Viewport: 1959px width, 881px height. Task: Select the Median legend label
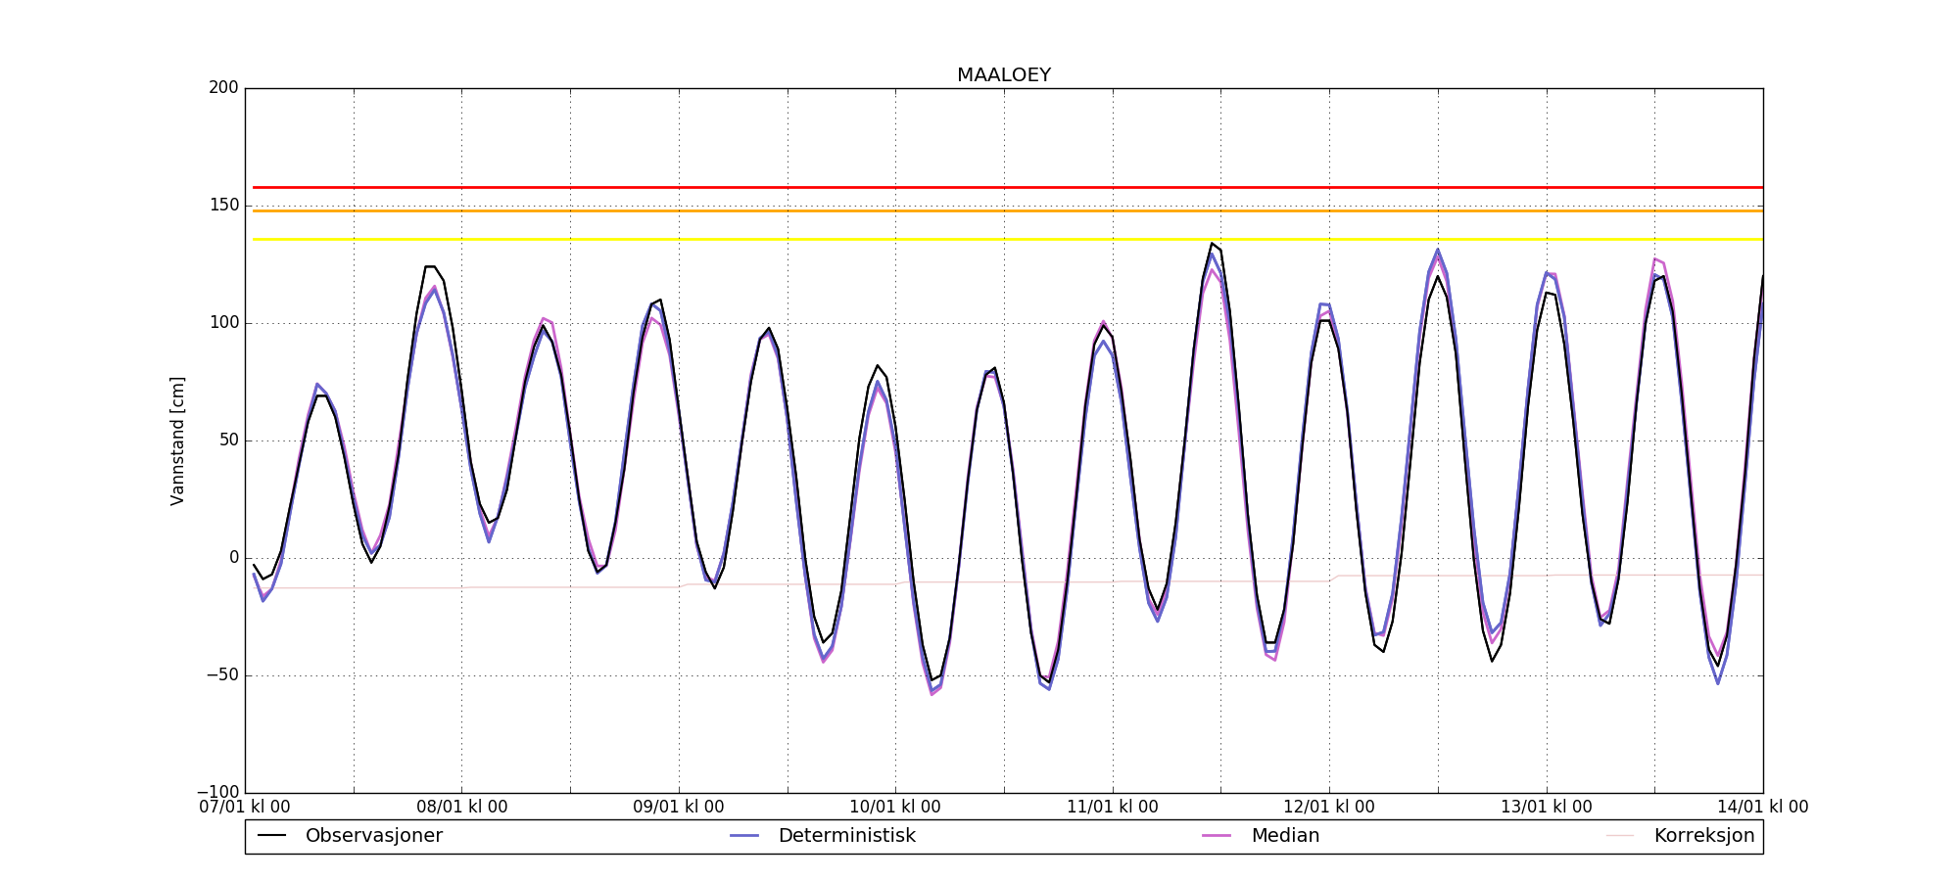pyautogui.click(x=1285, y=836)
